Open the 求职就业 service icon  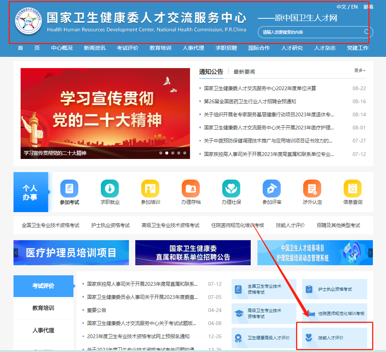(110, 189)
